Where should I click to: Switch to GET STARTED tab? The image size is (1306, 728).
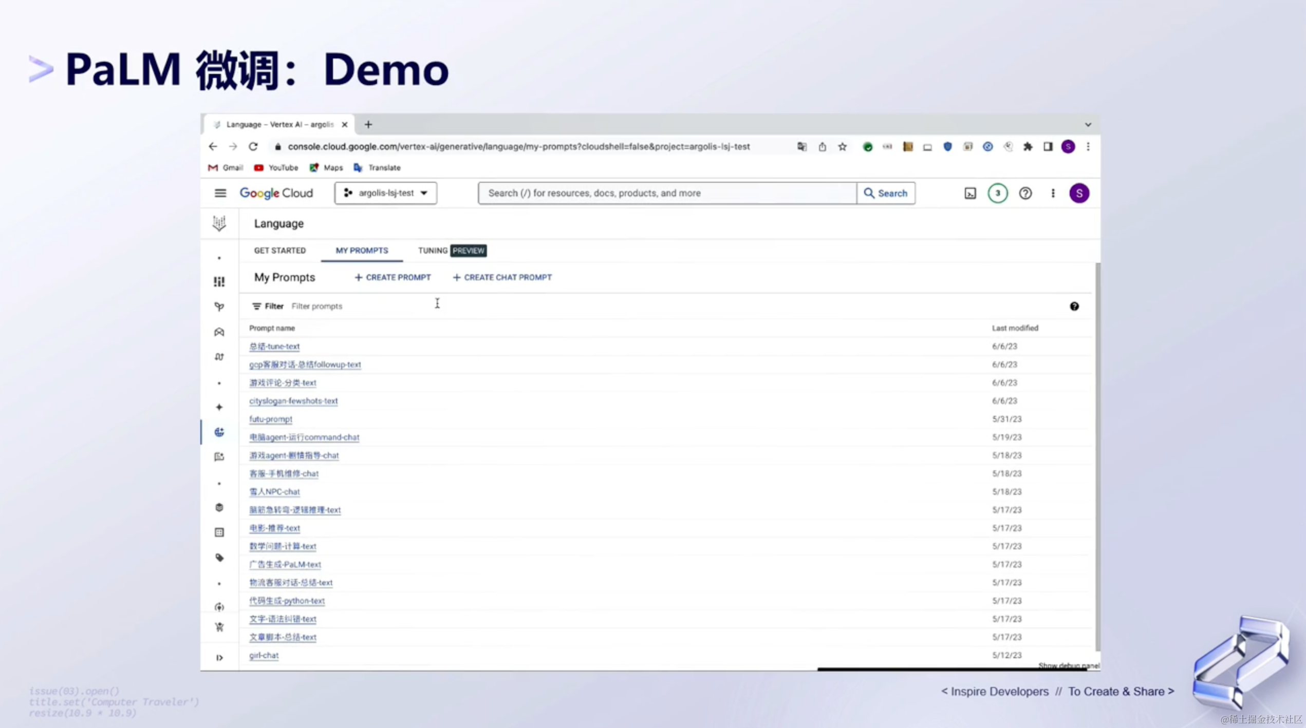pyautogui.click(x=279, y=251)
